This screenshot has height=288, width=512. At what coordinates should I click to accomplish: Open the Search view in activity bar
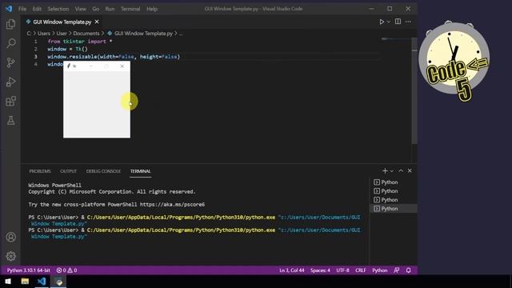click(x=10, y=43)
